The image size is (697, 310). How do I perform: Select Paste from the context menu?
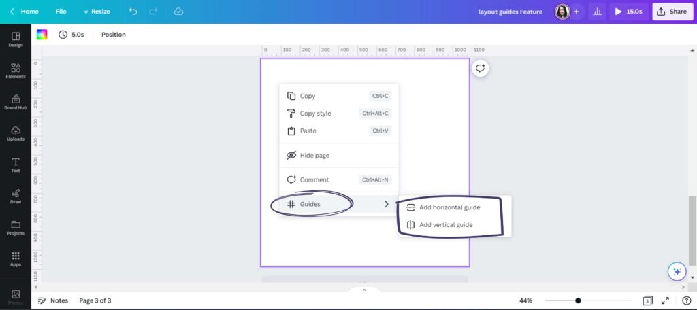click(339, 131)
